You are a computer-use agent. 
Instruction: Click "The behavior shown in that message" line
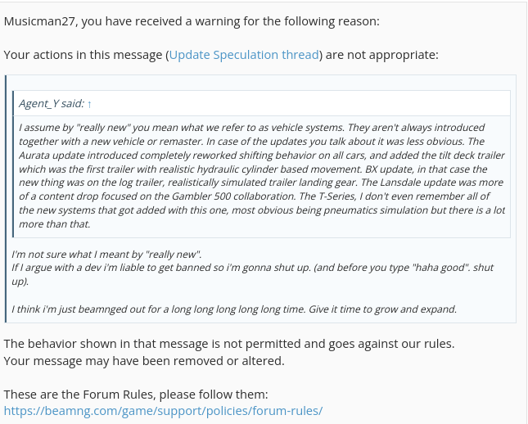point(229,344)
